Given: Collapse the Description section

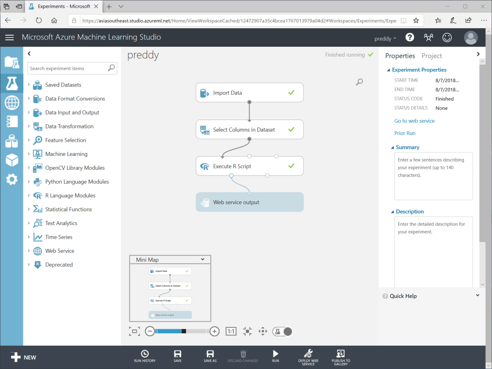Looking at the screenshot, I should (x=392, y=212).
